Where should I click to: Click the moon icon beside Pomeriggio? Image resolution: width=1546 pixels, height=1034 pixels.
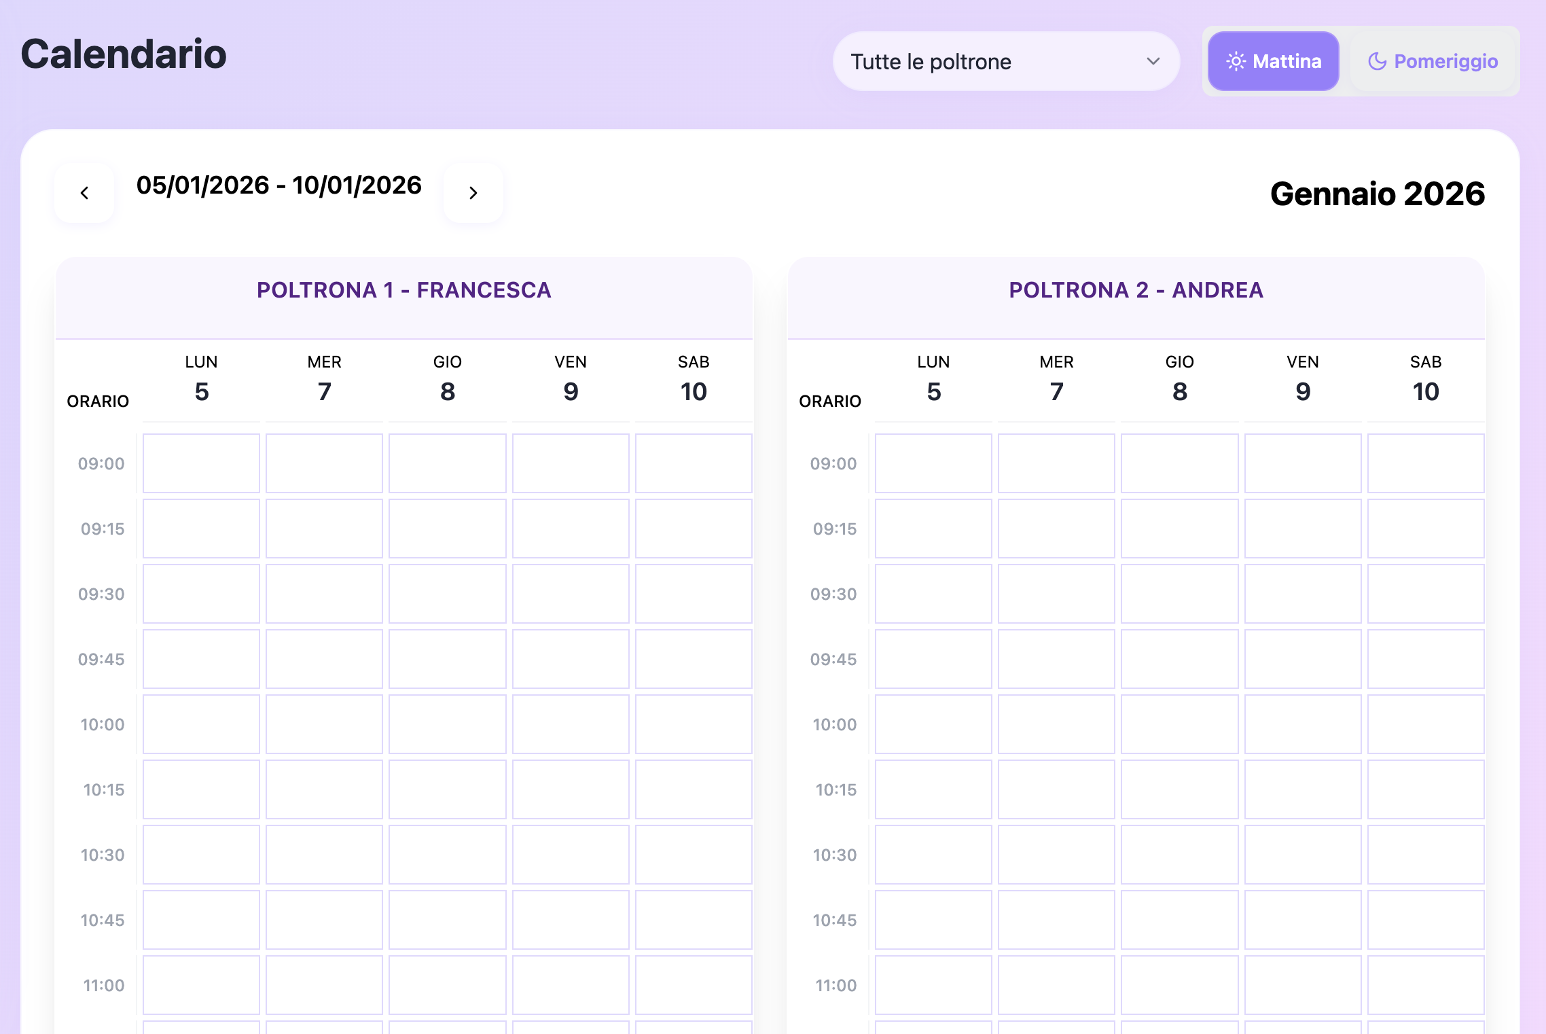coord(1376,61)
